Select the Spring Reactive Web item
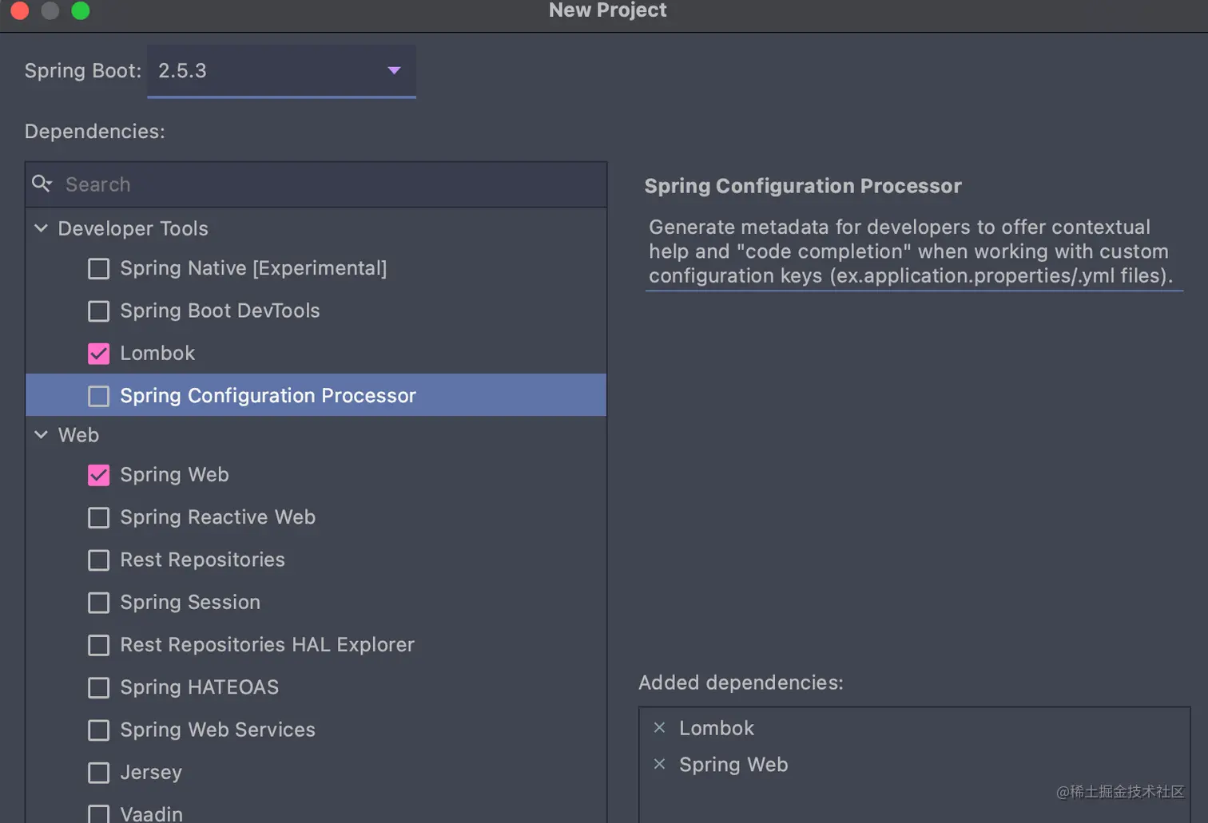Image resolution: width=1208 pixels, height=823 pixels. [x=217, y=517]
